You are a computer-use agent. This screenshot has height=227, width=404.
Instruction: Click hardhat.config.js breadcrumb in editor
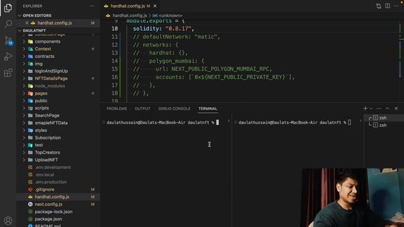tap(129, 16)
